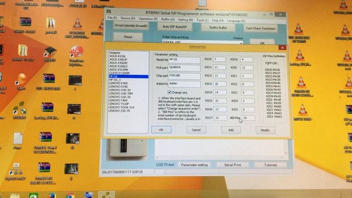Viewport: 352px width, 198px height.
Task: Click the Serial Print button
Action: click(233, 165)
